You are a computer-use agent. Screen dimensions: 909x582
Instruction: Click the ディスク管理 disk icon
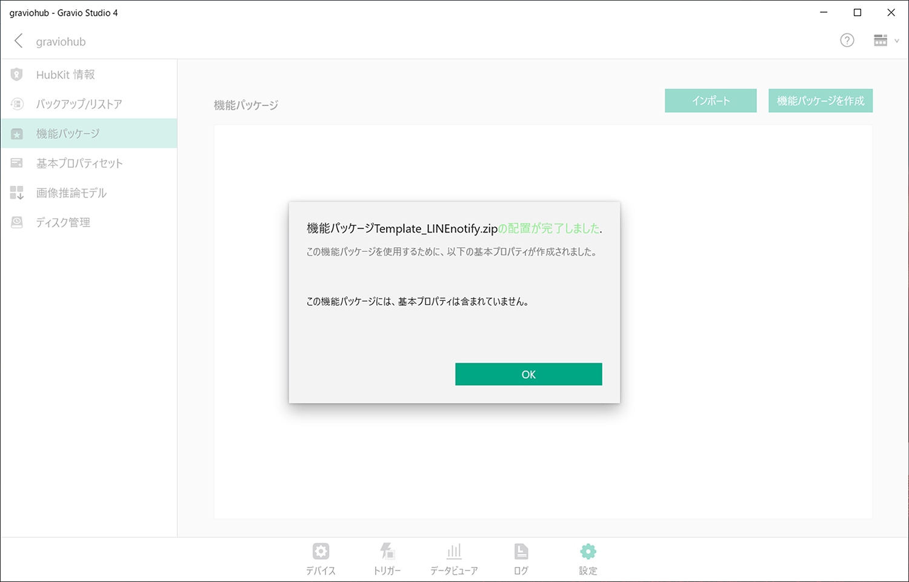click(17, 222)
